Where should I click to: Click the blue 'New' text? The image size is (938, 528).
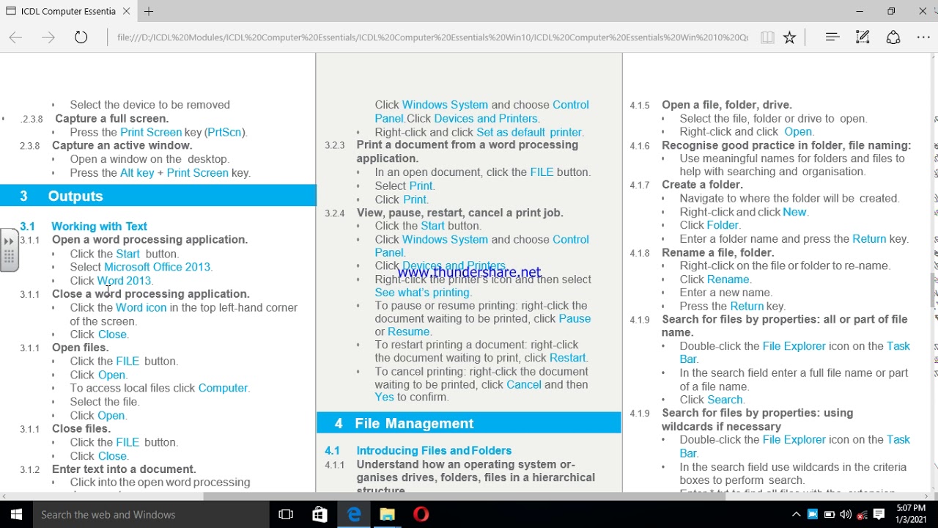794,212
